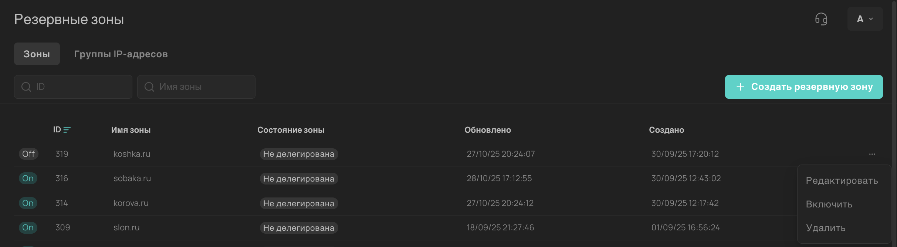Viewport: 897px width, 247px height.
Task: Select Удалить from the context menu
Action: coord(826,228)
